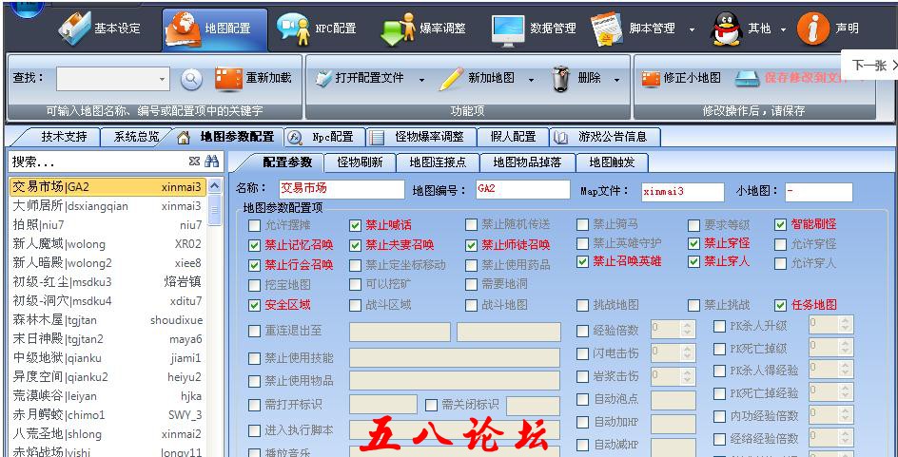This screenshot has height=457, width=898.
Task: Open 脚本管理 notepad icon
Action: 607,29
